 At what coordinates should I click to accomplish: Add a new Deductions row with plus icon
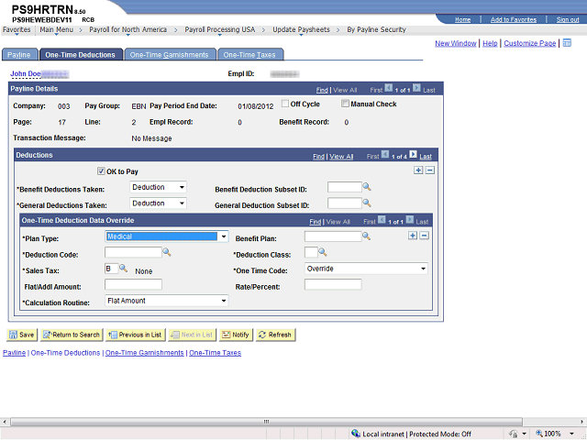pos(418,170)
